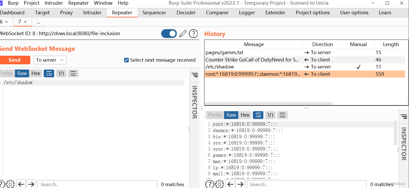Click search settings gear in response pane
Screen dimensions: 409x188
[x=219, y=184]
